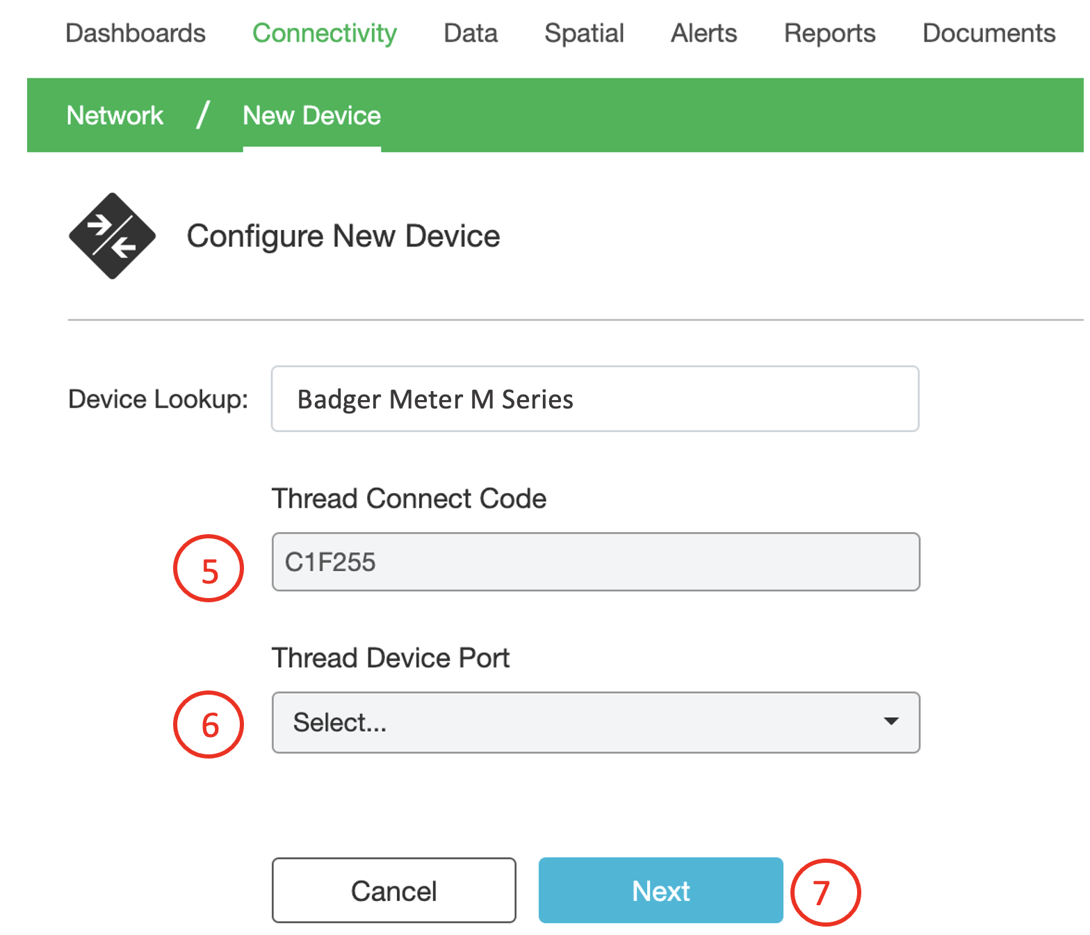Viewport: 1090px width, 935px height.
Task: Select the Connectivity menu item
Action: [325, 33]
